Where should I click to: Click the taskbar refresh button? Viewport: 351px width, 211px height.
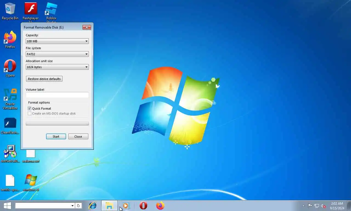pos(78,206)
